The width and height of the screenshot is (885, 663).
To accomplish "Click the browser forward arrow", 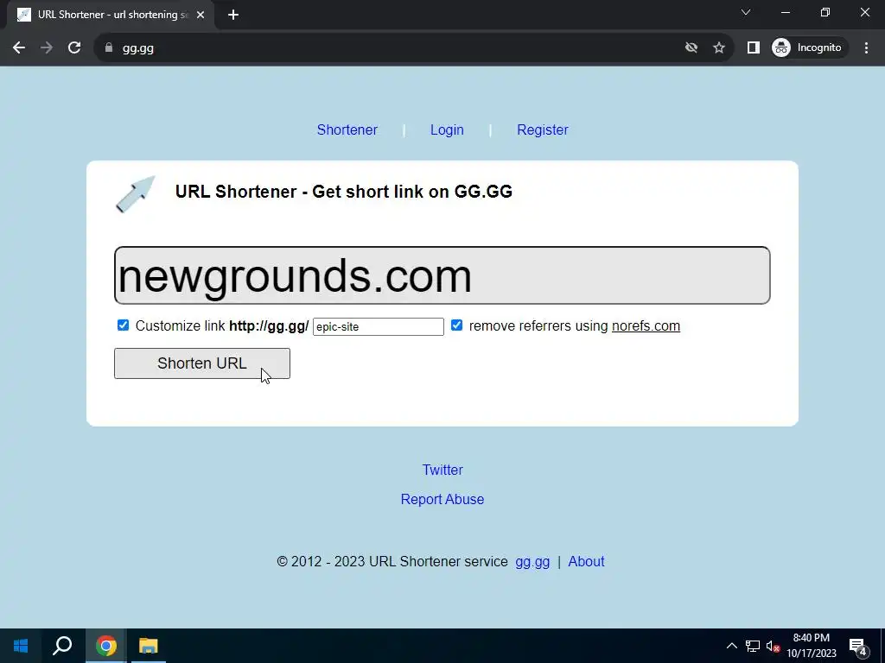I will click(47, 48).
